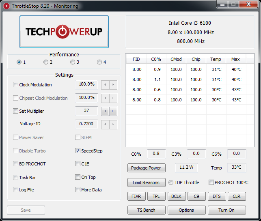Click the C0% column header
The image size is (261, 221).
[156, 59]
